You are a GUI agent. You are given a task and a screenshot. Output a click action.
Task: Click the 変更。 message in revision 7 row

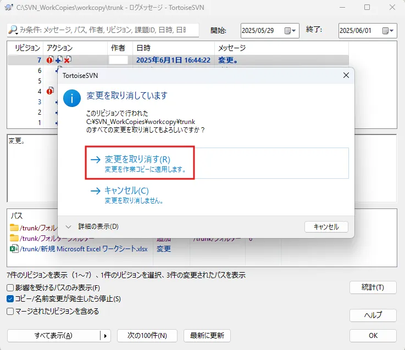(x=228, y=60)
